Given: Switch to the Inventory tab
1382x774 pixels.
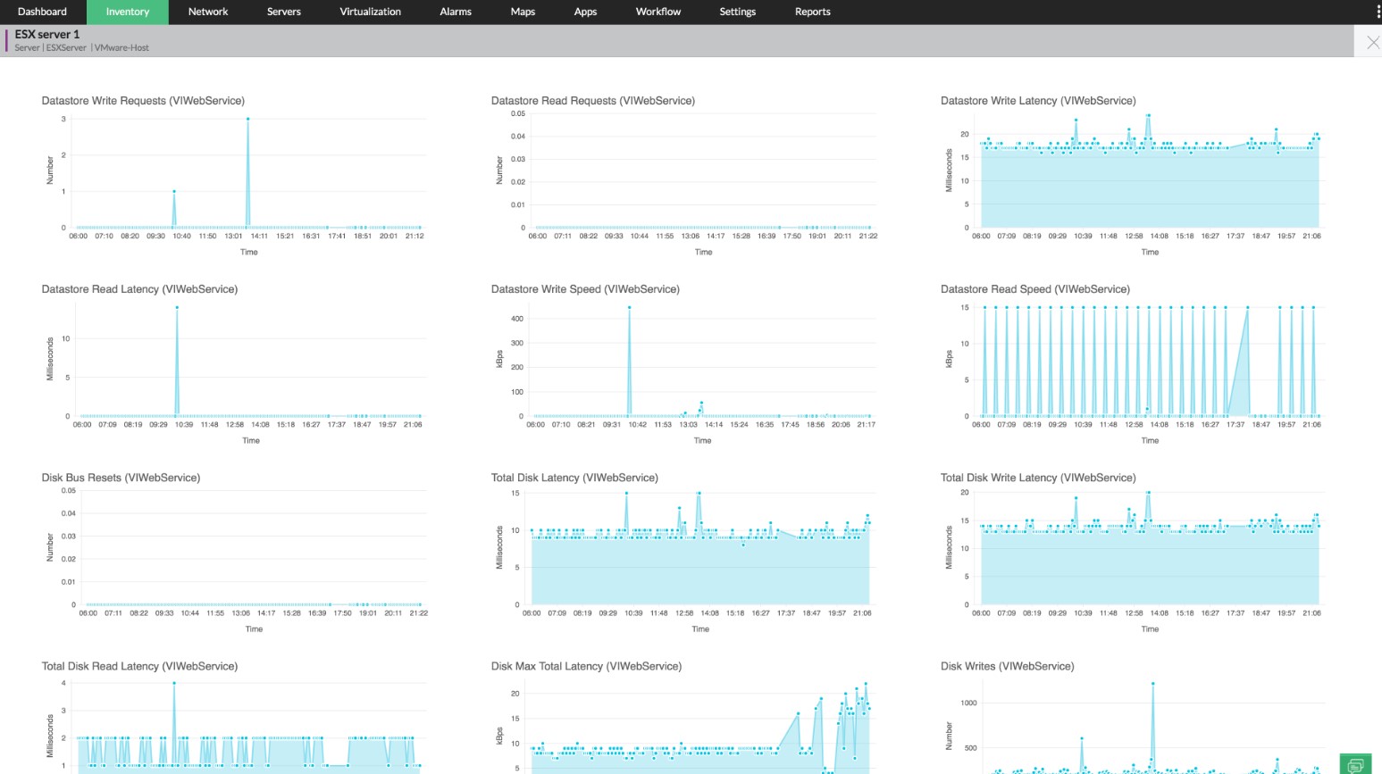Looking at the screenshot, I should [x=127, y=12].
